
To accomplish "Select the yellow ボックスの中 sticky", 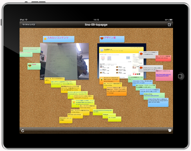I will 114,119.
